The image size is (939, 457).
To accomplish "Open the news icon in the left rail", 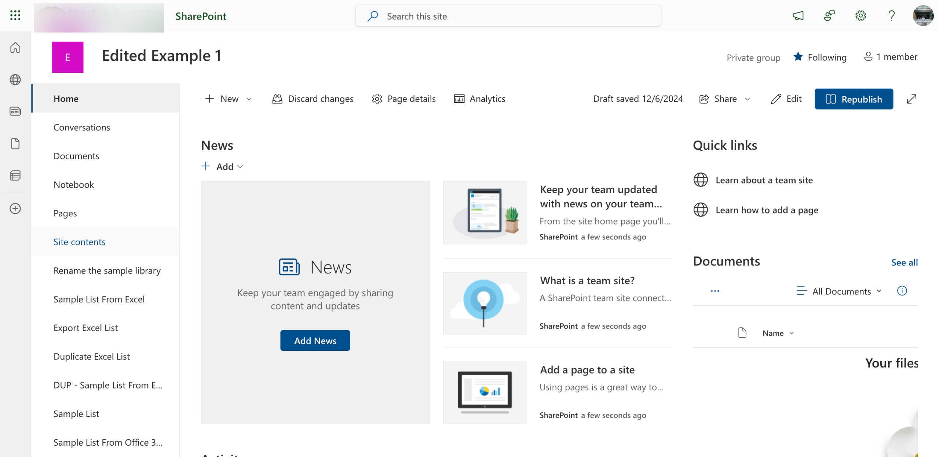I will tap(15, 111).
